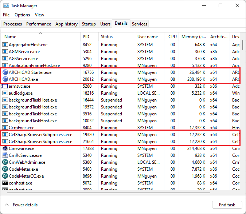The width and height of the screenshot is (246, 214).
Task: Click the ARCHICAD.exe process icon
Action: click(5, 79)
